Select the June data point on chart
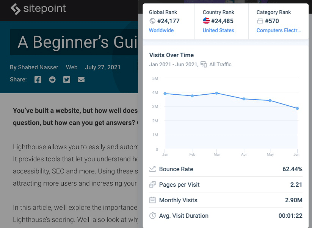312x228 pixels. (x=297, y=108)
